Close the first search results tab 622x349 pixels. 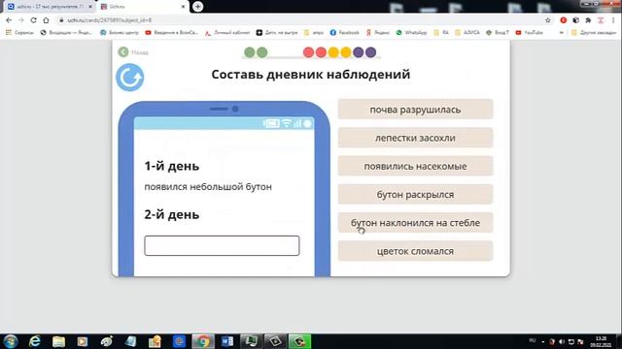click(90, 7)
